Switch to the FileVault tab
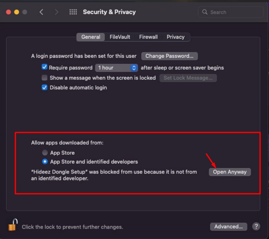 pos(120,37)
